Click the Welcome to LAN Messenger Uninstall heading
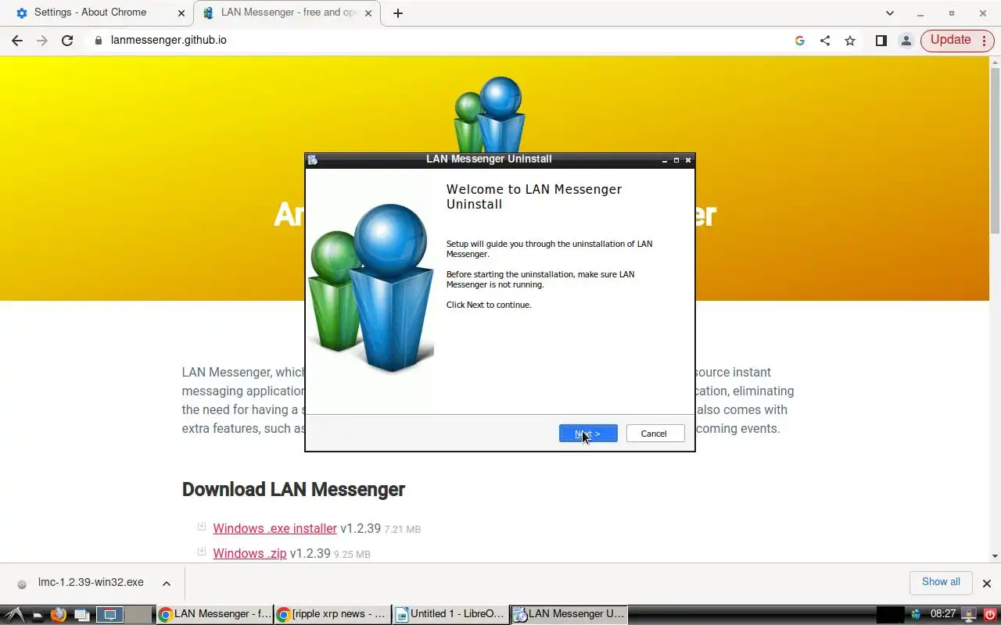1001x625 pixels. coord(534,197)
